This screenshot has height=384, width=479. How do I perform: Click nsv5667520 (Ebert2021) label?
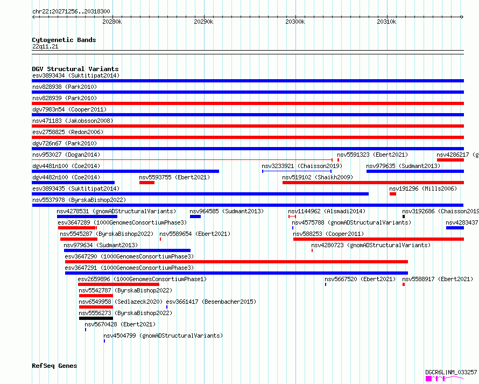point(360,279)
